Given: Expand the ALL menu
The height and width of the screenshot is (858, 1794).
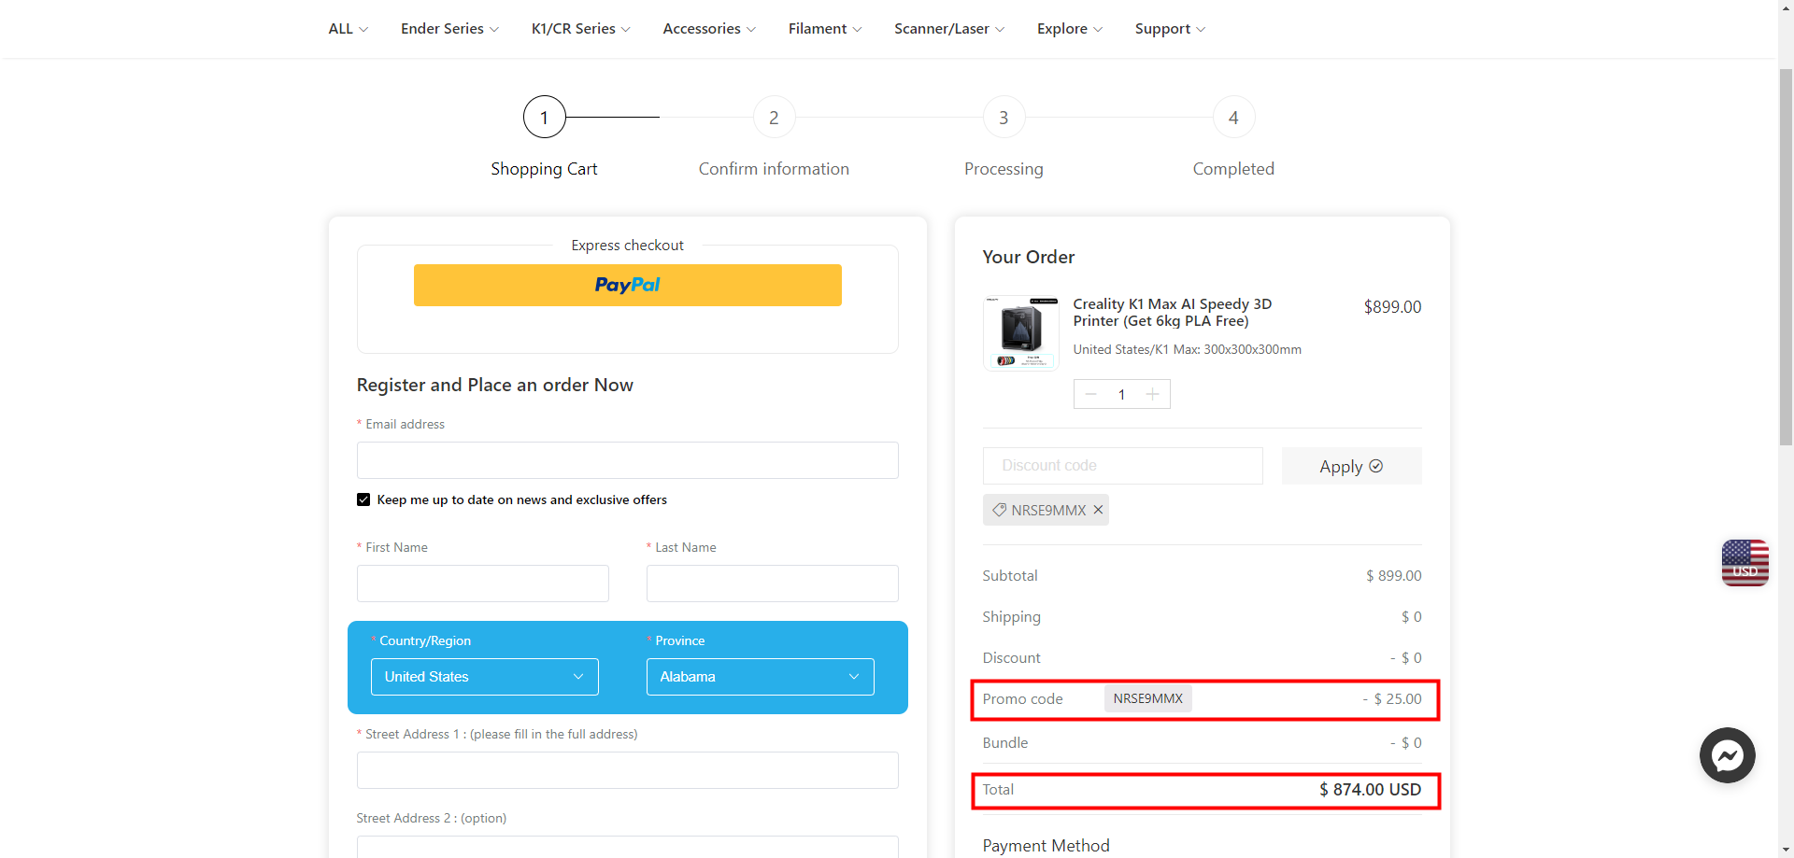Looking at the screenshot, I should coord(348,29).
